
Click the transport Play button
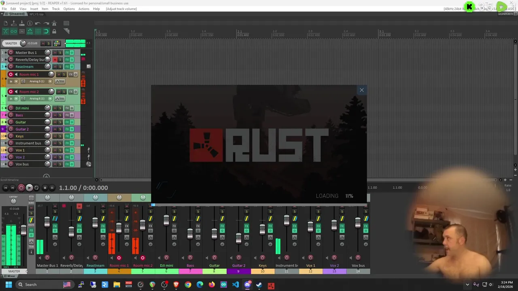(x=29, y=188)
